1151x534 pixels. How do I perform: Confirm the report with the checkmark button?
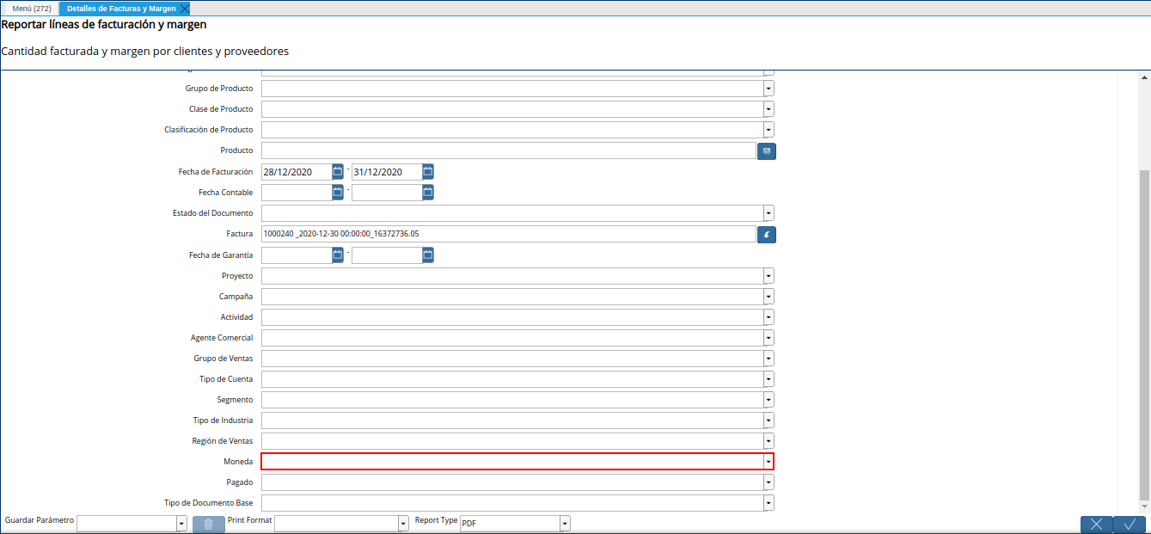[1130, 524]
